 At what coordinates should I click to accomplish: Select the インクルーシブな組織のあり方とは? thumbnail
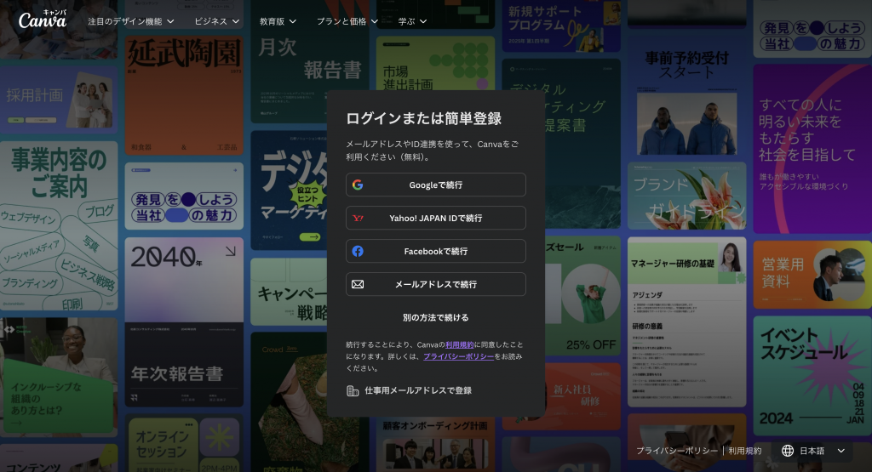[x=59, y=377]
